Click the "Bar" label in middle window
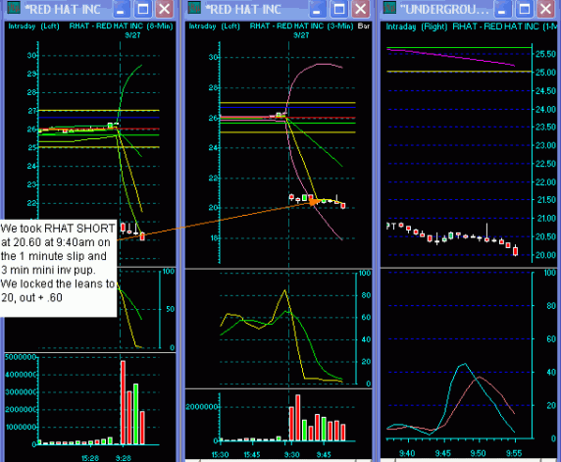 tap(364, 26)
